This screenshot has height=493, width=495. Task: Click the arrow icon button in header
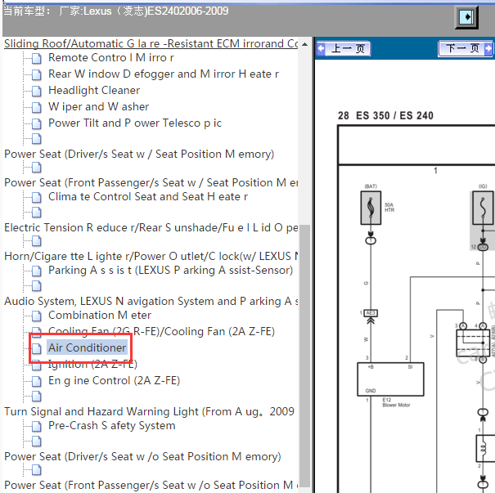[x=466, y=16]
